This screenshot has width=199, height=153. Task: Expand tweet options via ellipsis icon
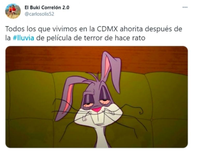(x=185, y=7)
